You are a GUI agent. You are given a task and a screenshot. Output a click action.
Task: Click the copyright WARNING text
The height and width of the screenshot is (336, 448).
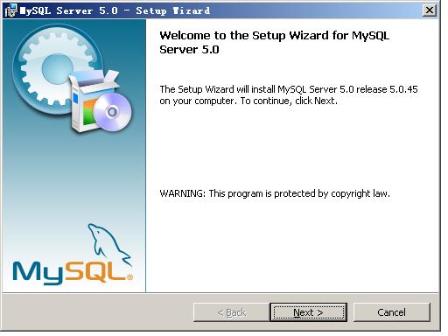[x=275, y=193]
